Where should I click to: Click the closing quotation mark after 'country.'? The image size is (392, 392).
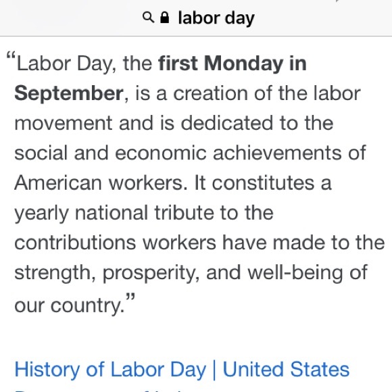tap(130, 297)
